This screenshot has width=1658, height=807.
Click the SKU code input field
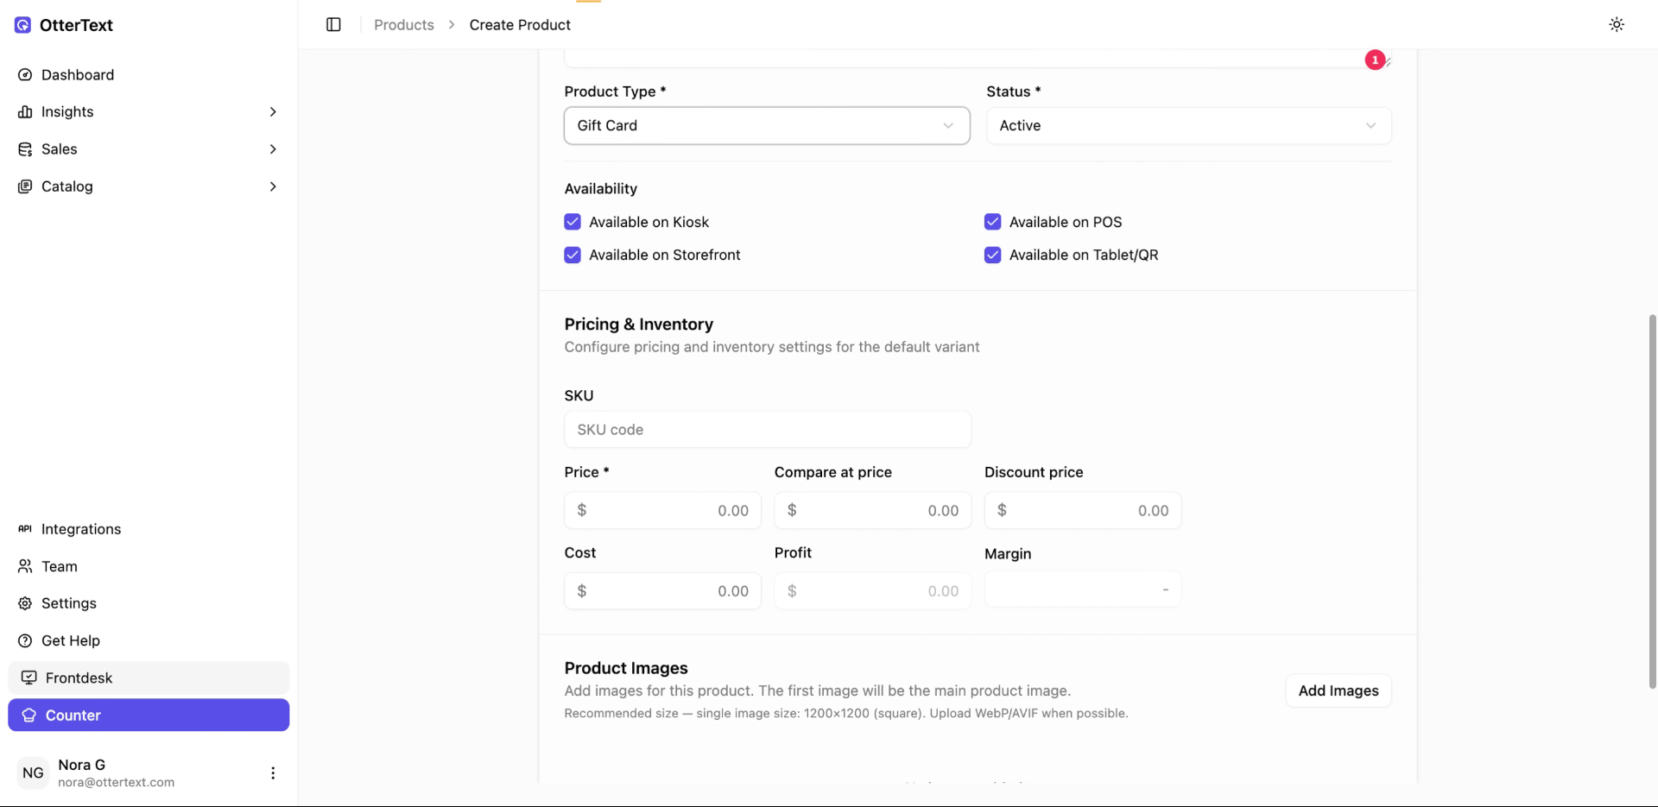pos(766,429)
